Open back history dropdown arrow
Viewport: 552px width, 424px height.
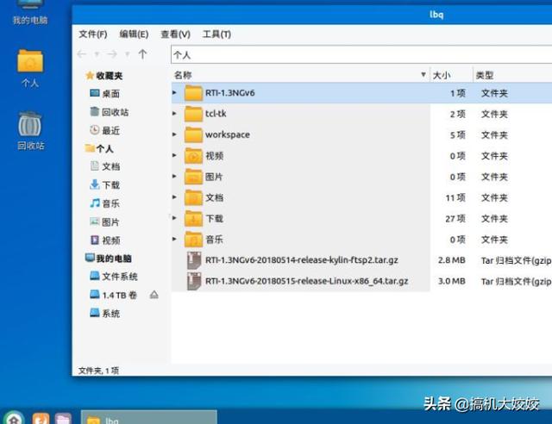pyautogui.click(x=97, y=54)
